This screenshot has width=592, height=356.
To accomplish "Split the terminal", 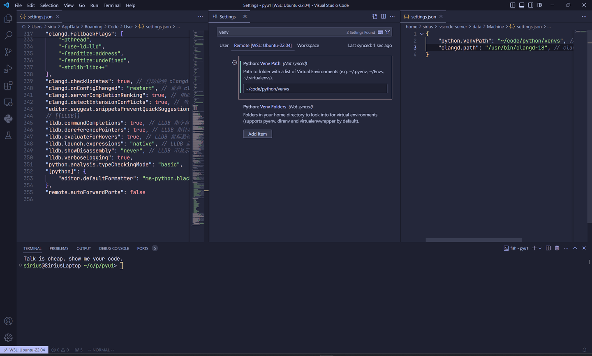I will point(548,248).
